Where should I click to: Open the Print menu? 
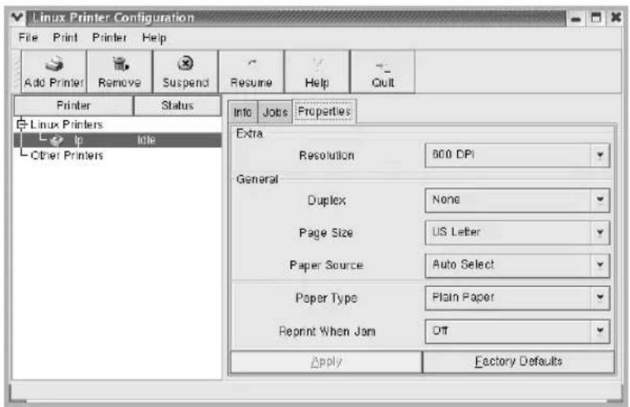click(x=65, y=37)
